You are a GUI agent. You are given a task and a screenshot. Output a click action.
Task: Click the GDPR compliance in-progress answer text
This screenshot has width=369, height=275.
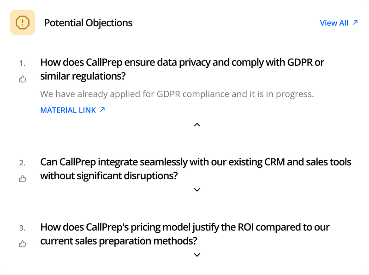(177, 94)
